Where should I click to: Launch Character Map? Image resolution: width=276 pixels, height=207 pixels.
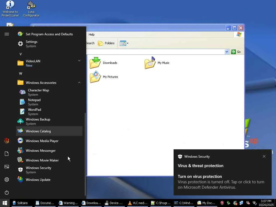click(49, 92)
